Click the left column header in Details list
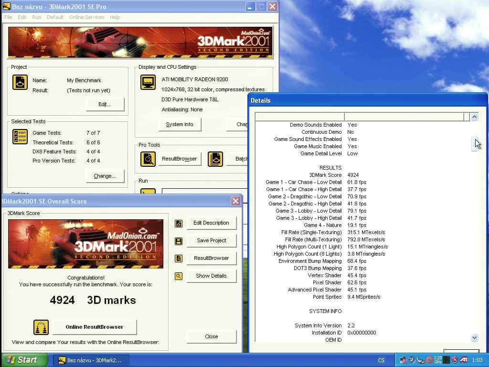 tap(300, 117)
